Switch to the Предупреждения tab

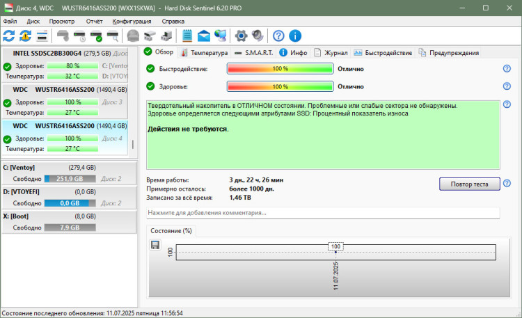pyautogui.click(x=448, y=53)
